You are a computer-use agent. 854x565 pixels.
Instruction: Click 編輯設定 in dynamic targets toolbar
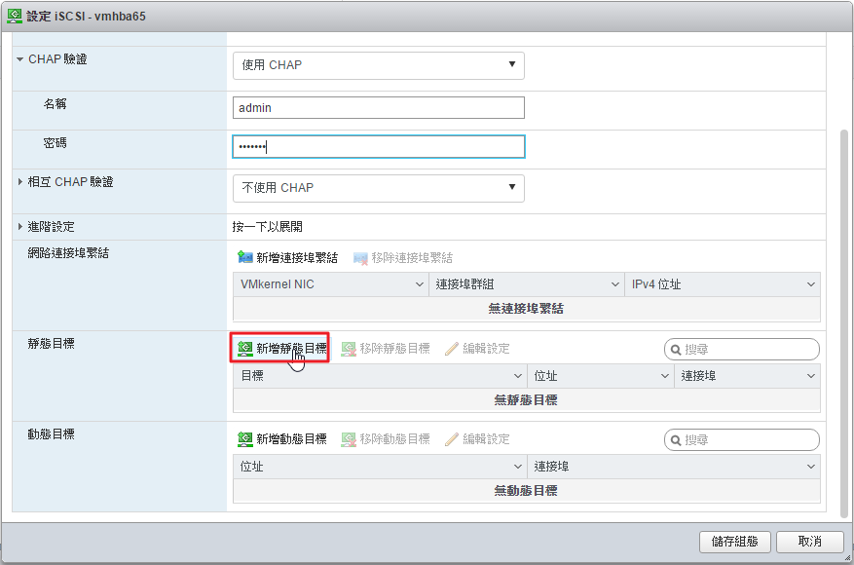[477, 439]
